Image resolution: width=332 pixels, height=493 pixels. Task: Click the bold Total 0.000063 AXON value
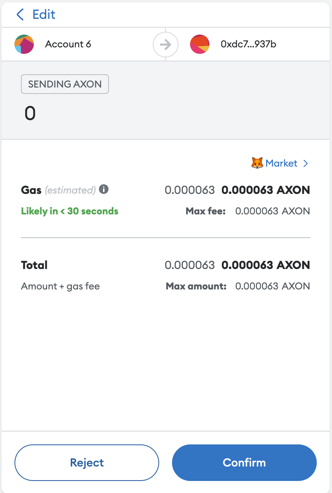[266, 265]
